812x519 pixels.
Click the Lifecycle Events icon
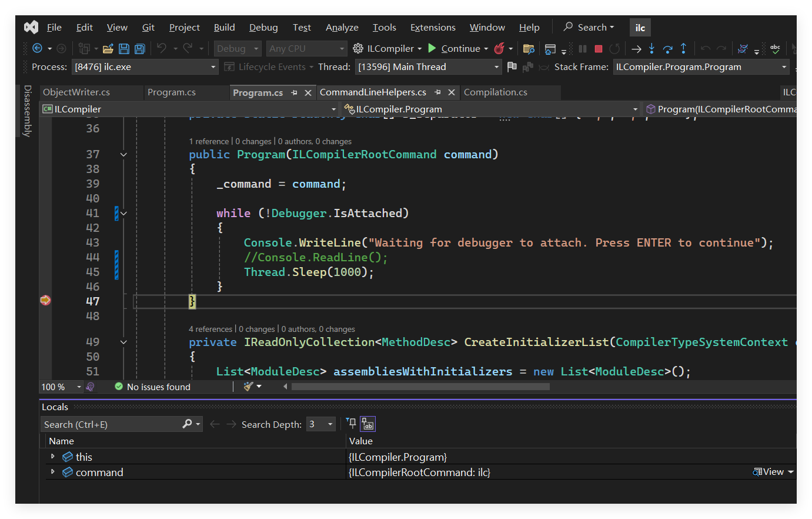tap(229, 66)
